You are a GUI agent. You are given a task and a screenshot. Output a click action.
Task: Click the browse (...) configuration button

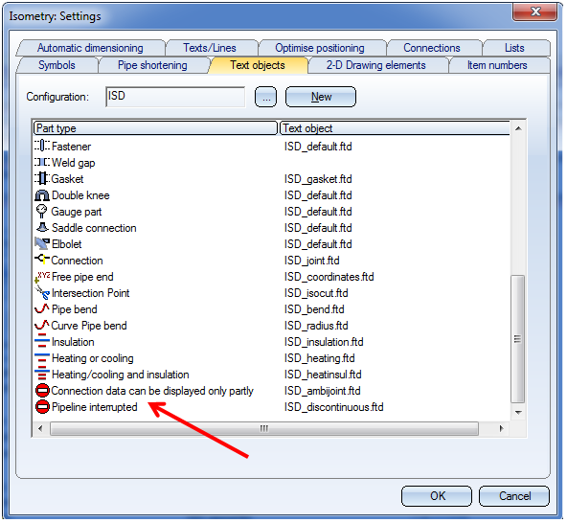click(266, 97)
